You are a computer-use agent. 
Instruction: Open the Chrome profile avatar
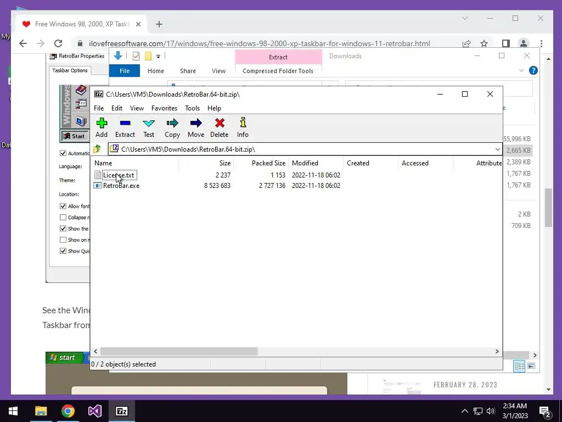click(524, 43)
